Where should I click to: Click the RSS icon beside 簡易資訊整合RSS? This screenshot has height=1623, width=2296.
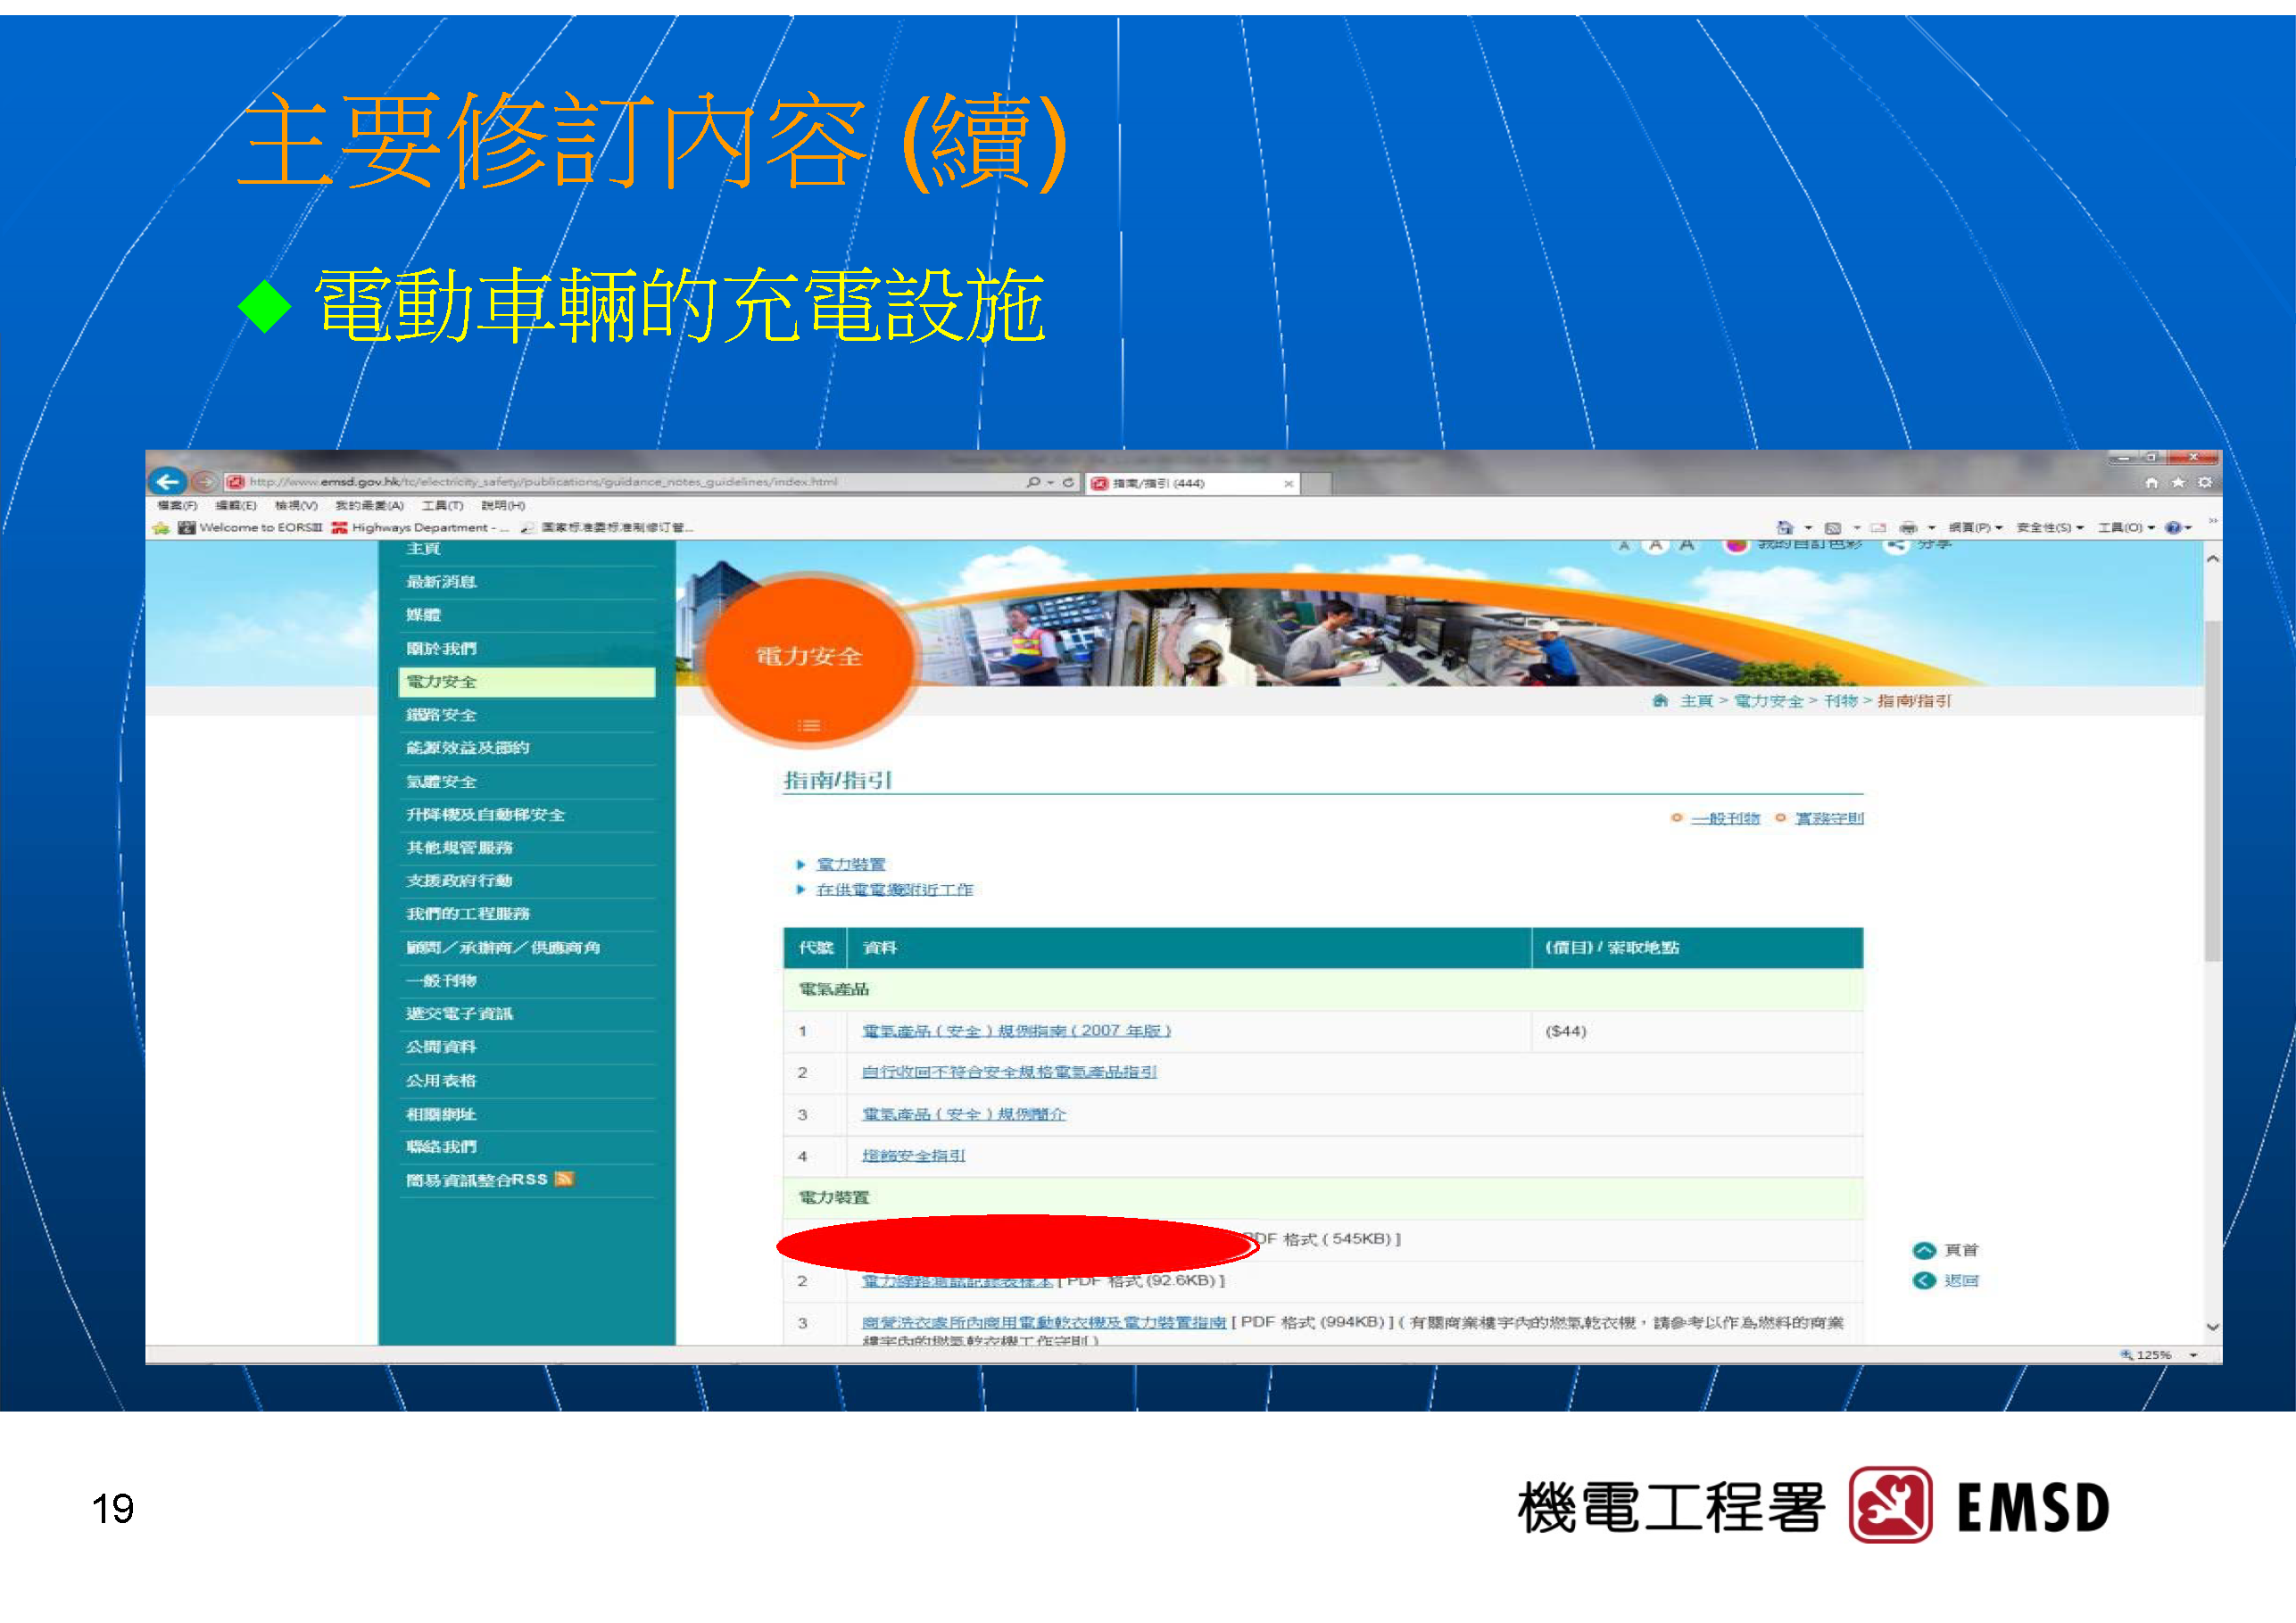564,1179
